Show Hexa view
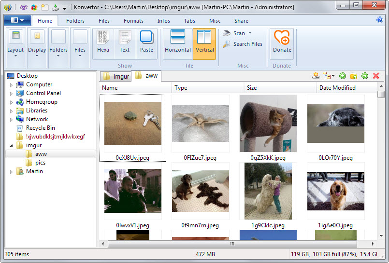This screenshot has height=263, width=389. (x=103, y=43)
